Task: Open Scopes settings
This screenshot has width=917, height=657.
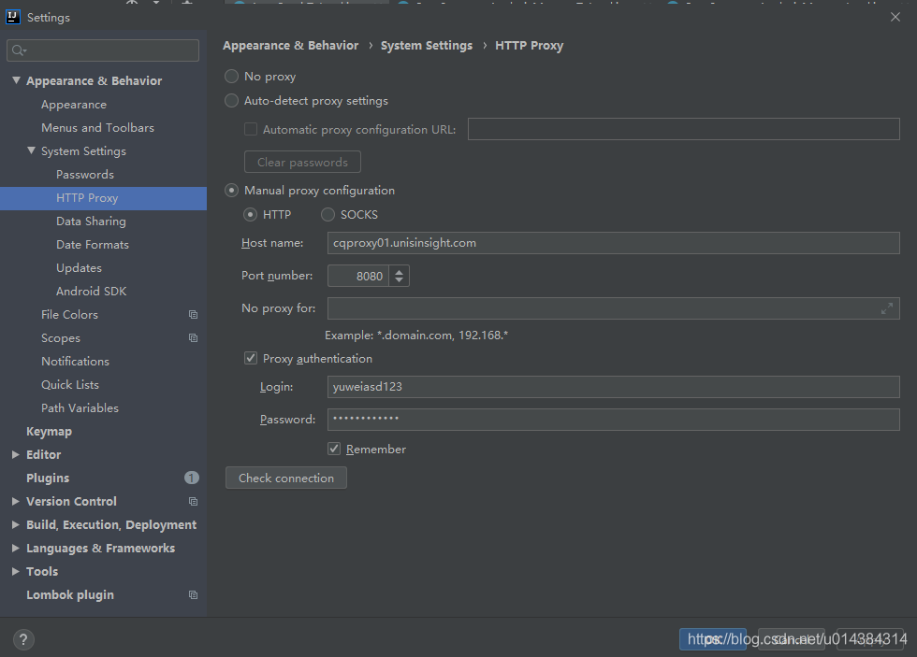Action: 61,338
